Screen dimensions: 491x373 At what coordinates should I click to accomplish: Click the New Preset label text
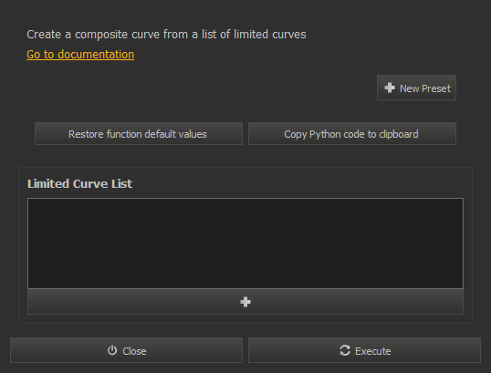[425, 88]
